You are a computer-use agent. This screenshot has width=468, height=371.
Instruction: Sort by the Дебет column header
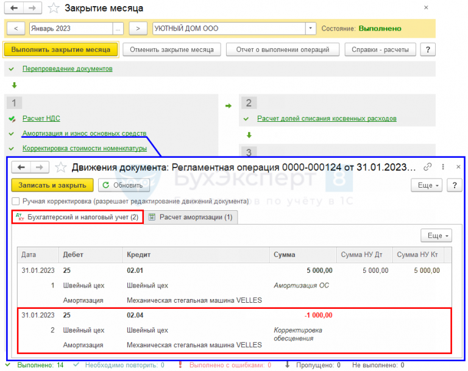click(91, 255)
